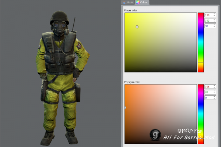Decrease Physgun color green value with down arrow
The image size is (221, 147).
[214, 93]
